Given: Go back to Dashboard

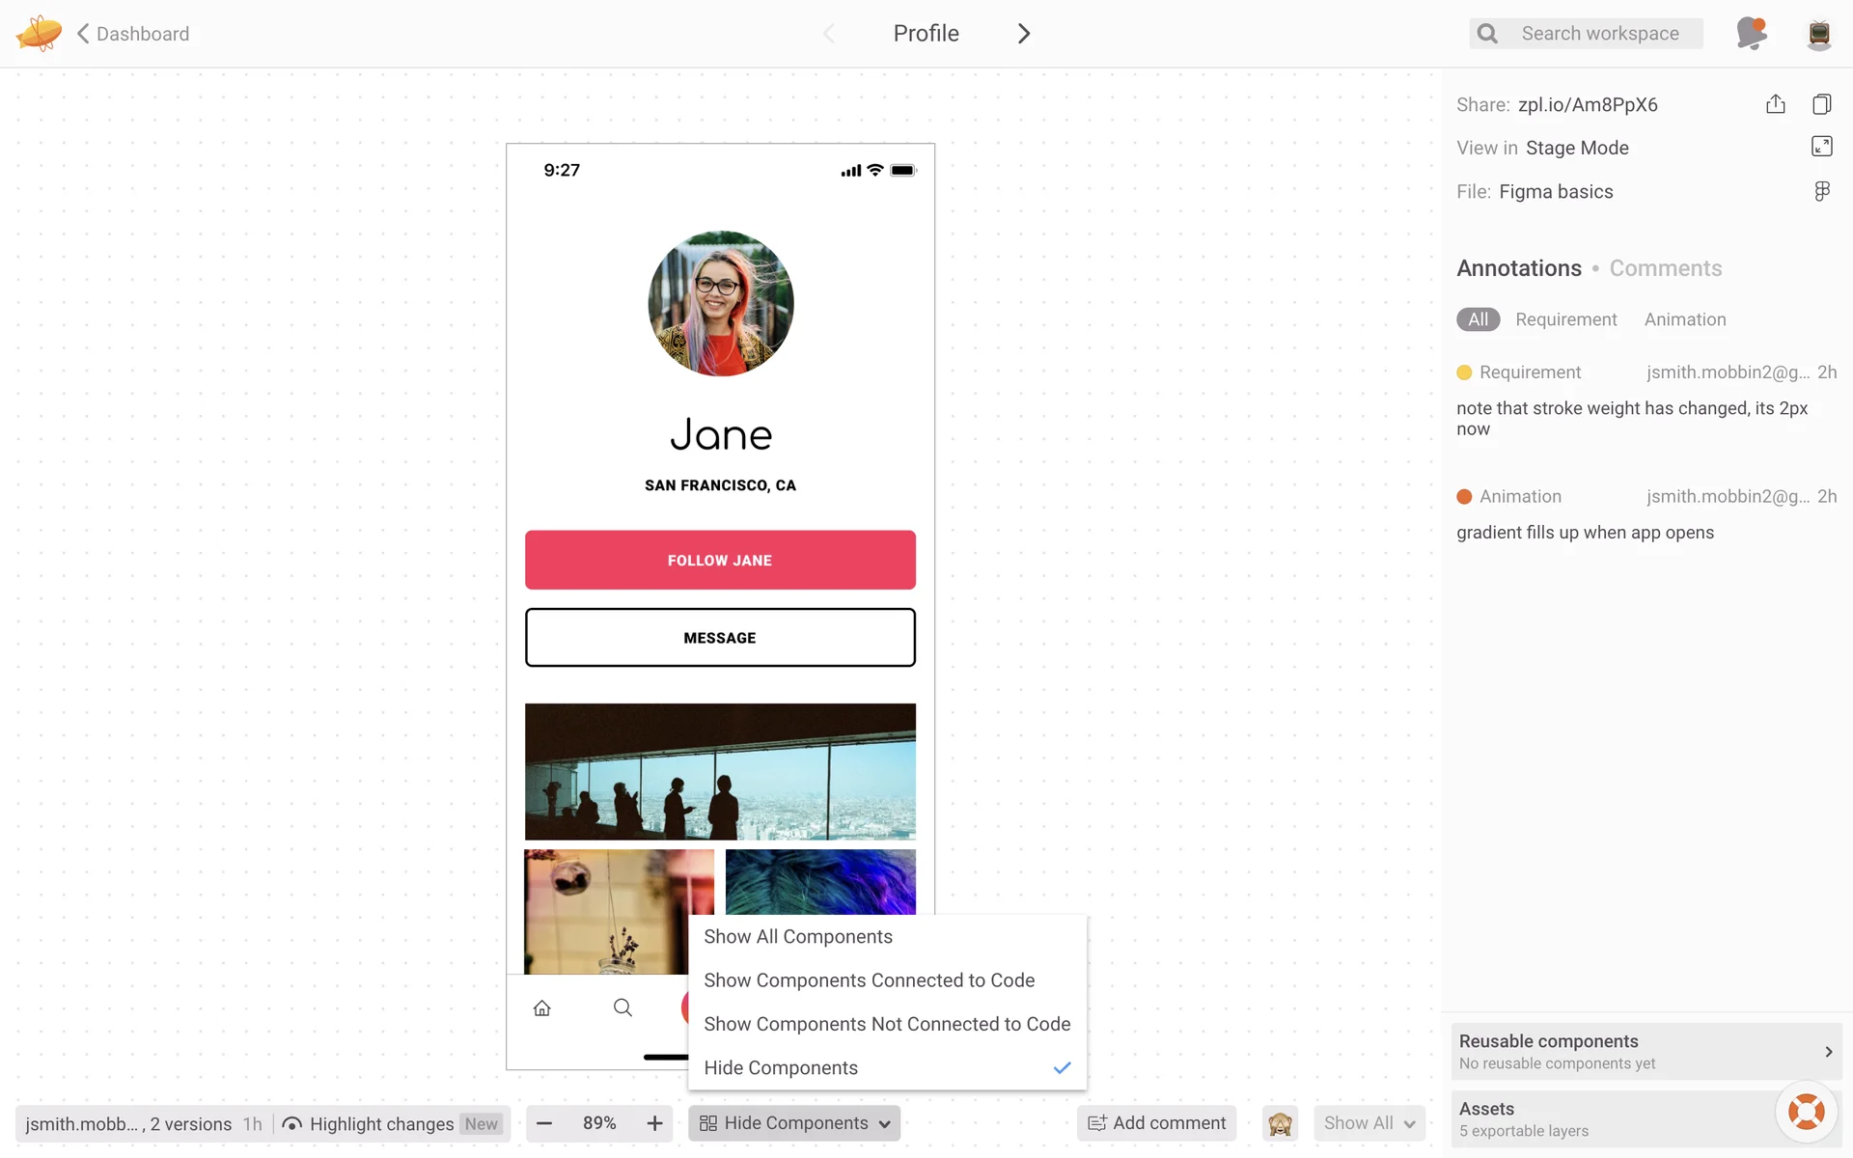Looking at the screenshot, I should [x=133, y=34].
